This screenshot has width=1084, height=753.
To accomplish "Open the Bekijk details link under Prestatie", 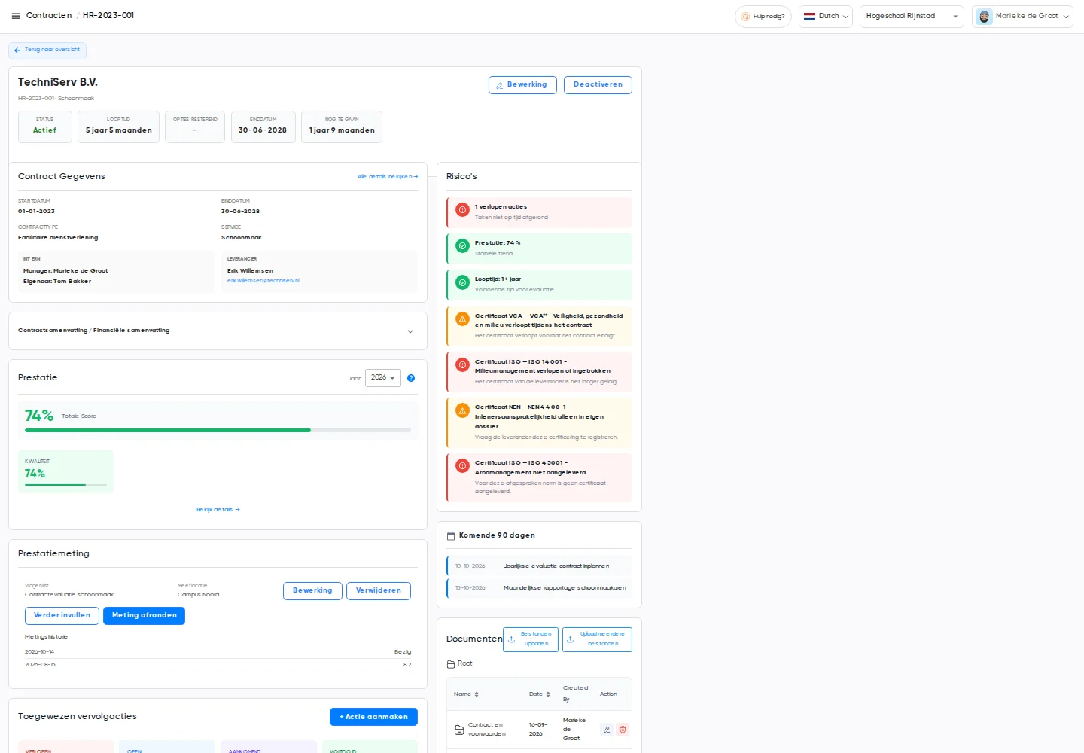I will (218, 510).
